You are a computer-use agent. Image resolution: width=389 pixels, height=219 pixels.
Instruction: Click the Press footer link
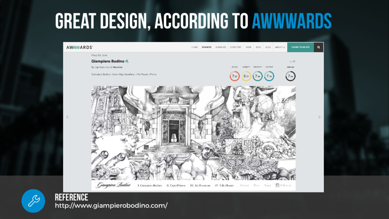click(x=256, y=186)
